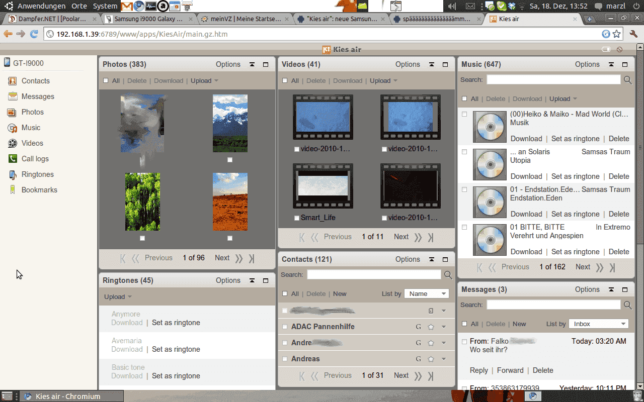Set Avemaria as ringtone
Image resolution: width=644 pixels, height=402 pixels.
(x=176, y=349)
